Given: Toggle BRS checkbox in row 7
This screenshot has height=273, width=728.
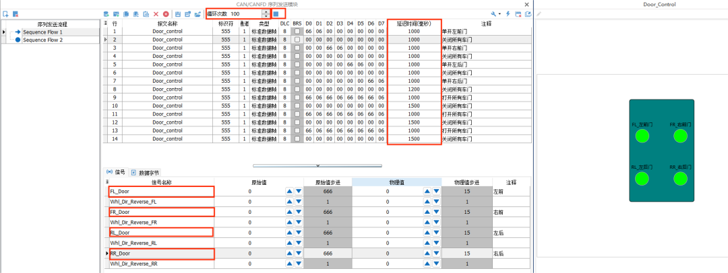Looking at the screenshot, I should [x=297, y=81].
